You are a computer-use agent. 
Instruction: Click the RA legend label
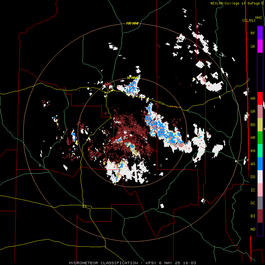click(253, 151)
